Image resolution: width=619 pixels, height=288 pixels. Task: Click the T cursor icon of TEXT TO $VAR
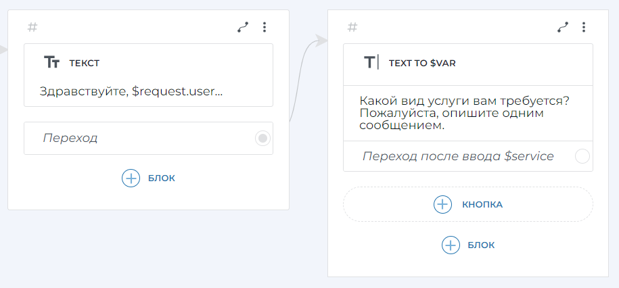click(371, 63)
